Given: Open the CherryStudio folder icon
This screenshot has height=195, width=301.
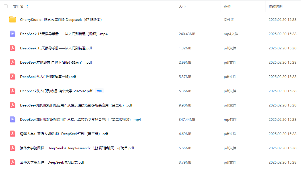Looking at the screenshot, I should click(x=13, y=19).
